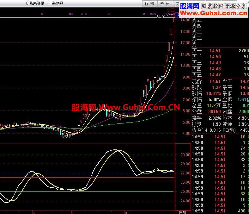
Task: Click the 买一 price 14.51
Action: (x=215, y=51)
